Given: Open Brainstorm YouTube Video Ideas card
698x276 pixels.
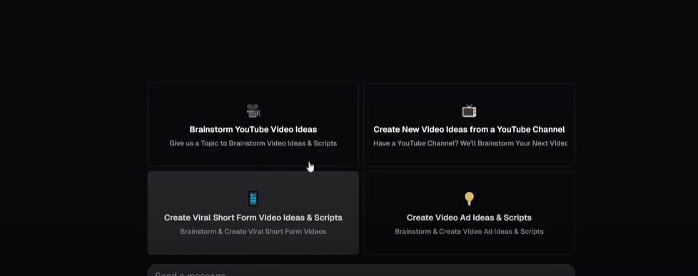Looking at the screenshot, I should point(253,125).
